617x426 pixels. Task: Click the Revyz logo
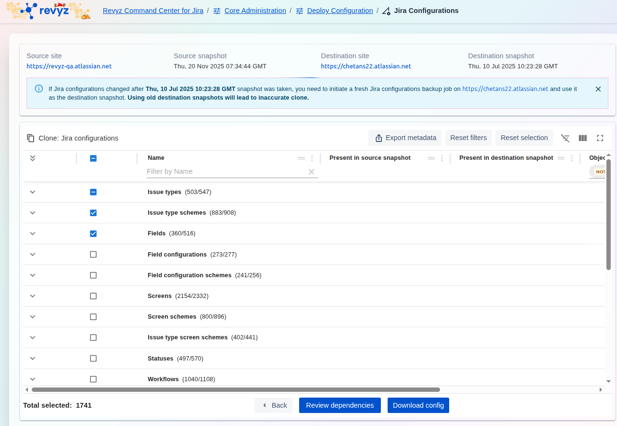[x=47, y=11]
